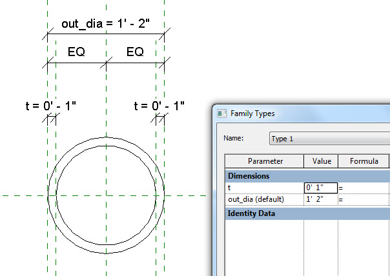Select the Value column header
This screenshot has width=390, height=276.
click(x=321, y=161)
